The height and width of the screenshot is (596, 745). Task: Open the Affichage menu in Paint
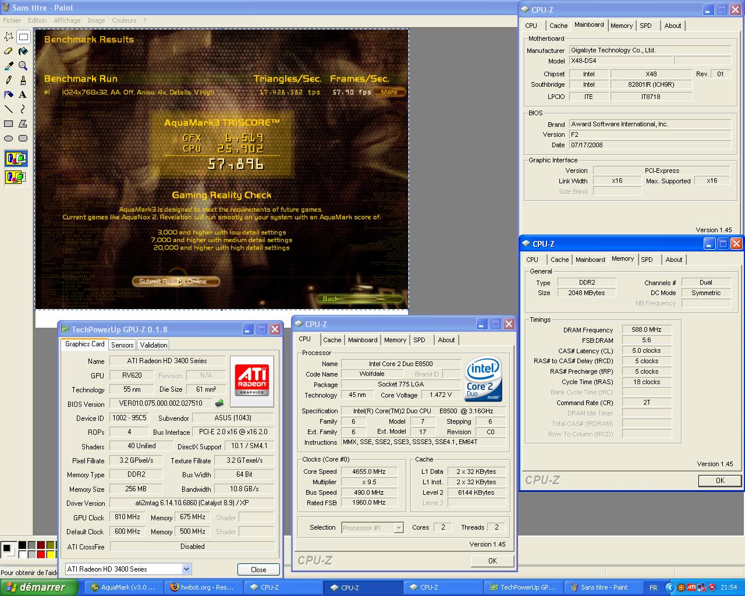pos(67,20)
